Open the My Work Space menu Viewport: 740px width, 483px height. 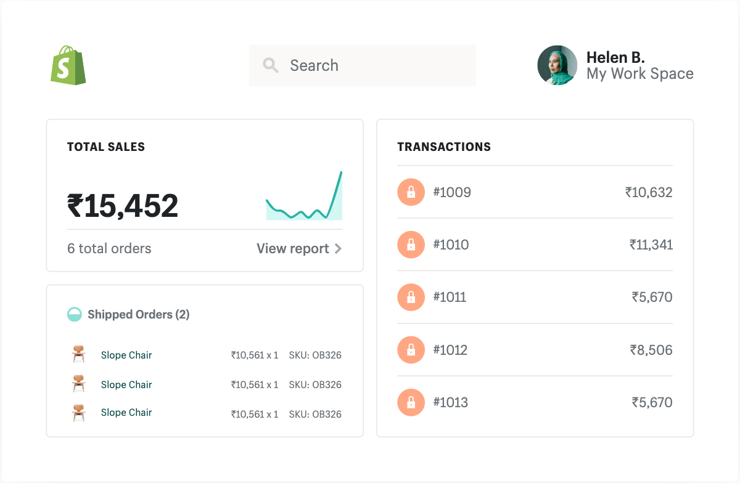pyautogui.click(x=639, y=75)
